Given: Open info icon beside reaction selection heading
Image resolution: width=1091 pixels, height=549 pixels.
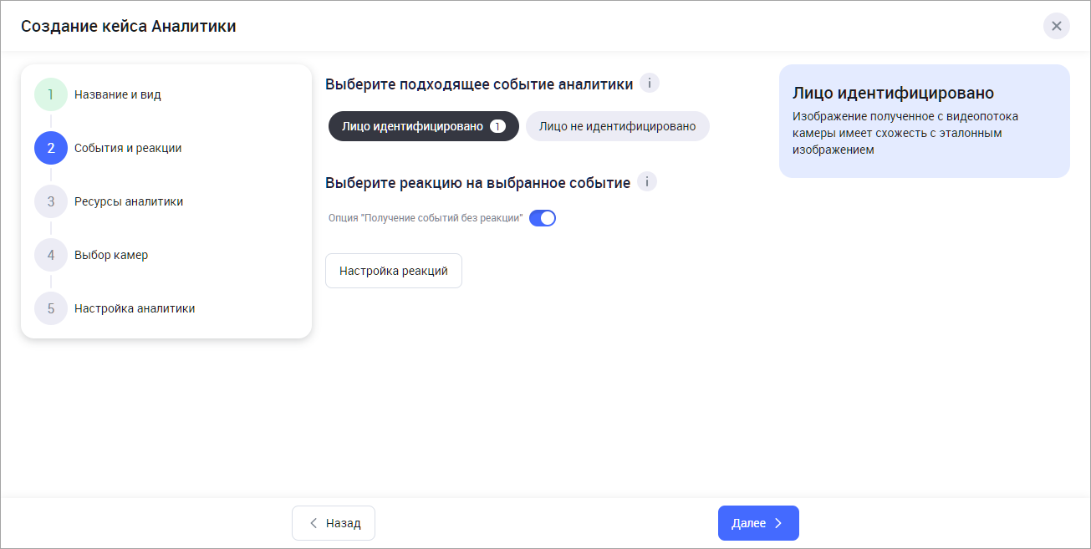Looking at the screenshot, I should [647, 181].
